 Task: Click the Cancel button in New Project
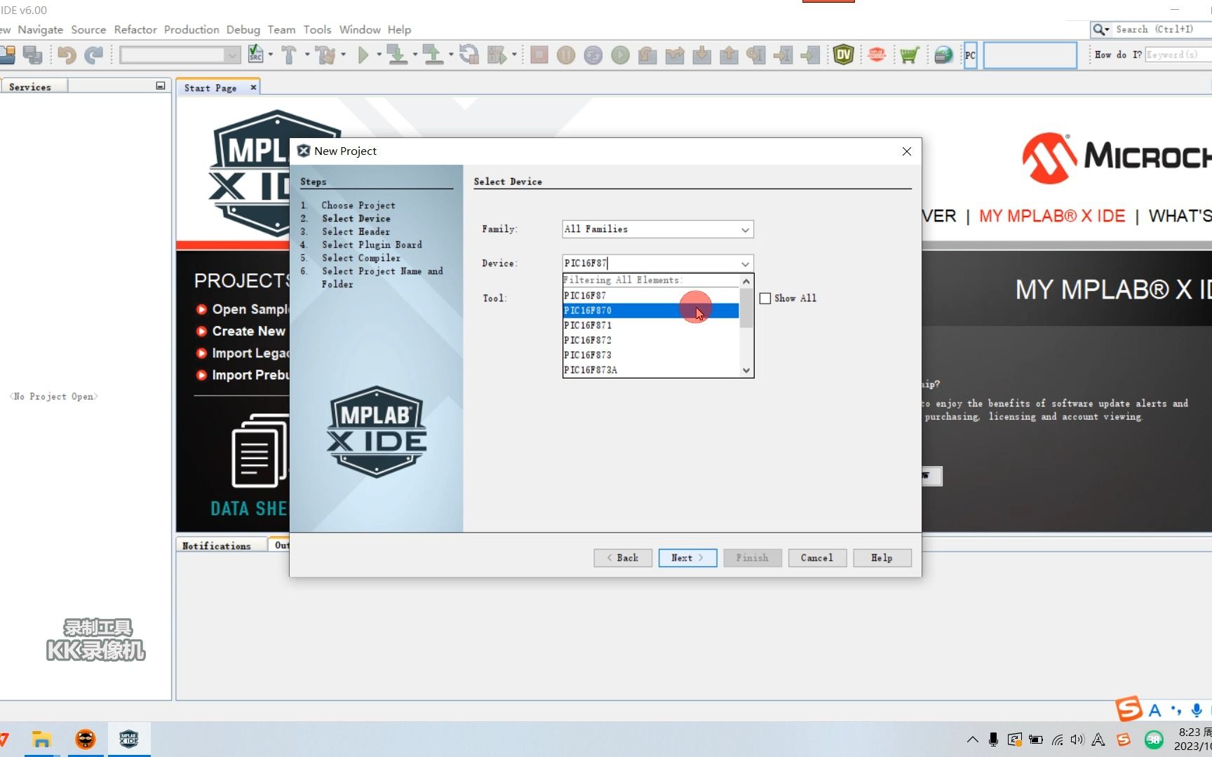pyautogui.click(x=817, y=558)
